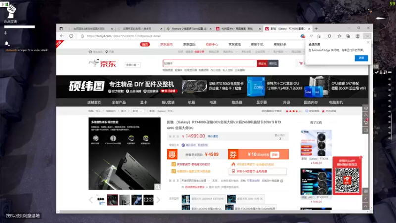
Task: Add page to favorites star icon
Action: tap(319, 36)
